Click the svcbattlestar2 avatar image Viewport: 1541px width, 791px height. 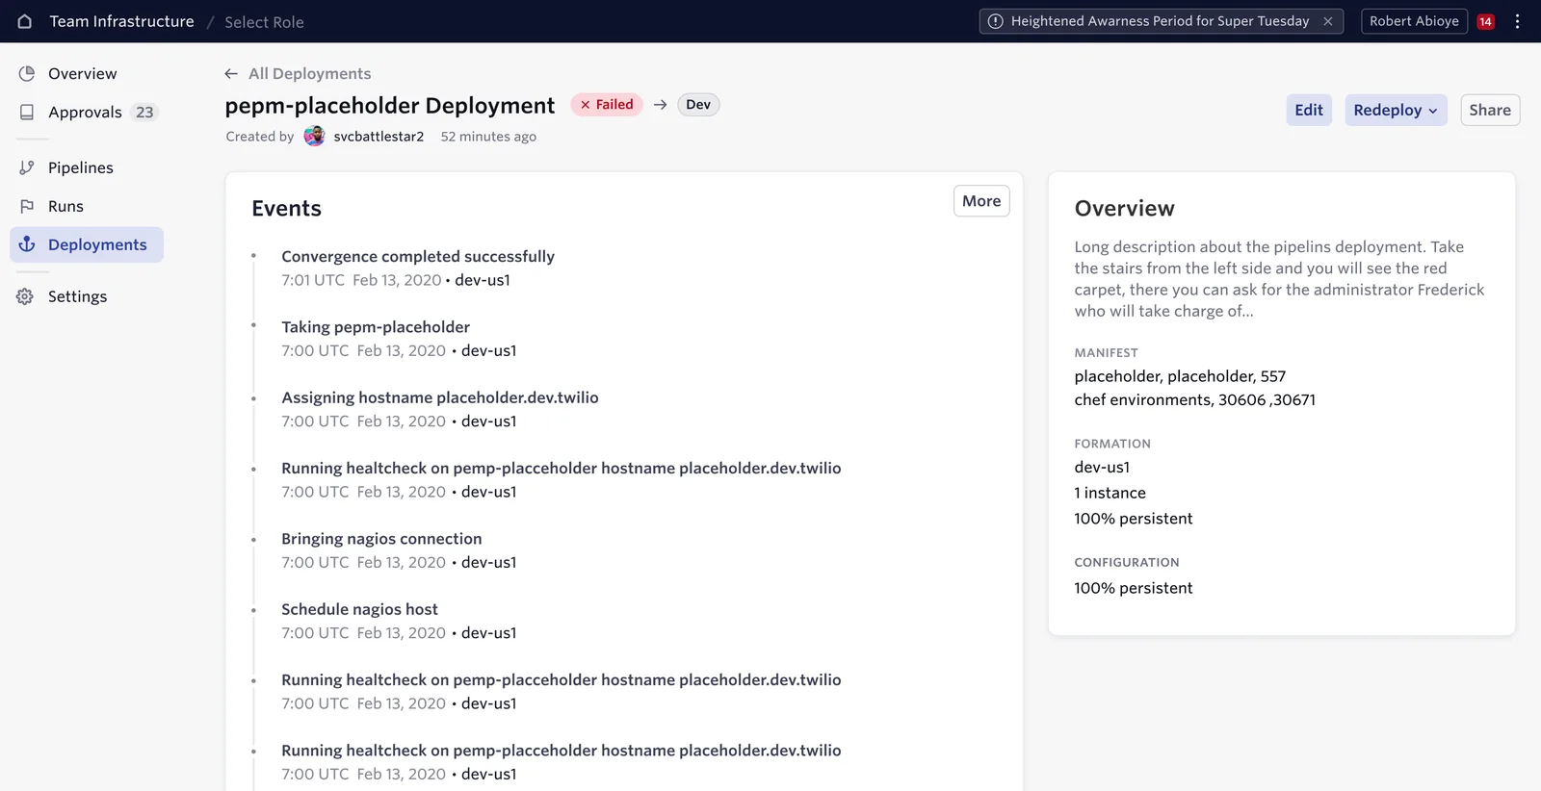coord(314,136)
